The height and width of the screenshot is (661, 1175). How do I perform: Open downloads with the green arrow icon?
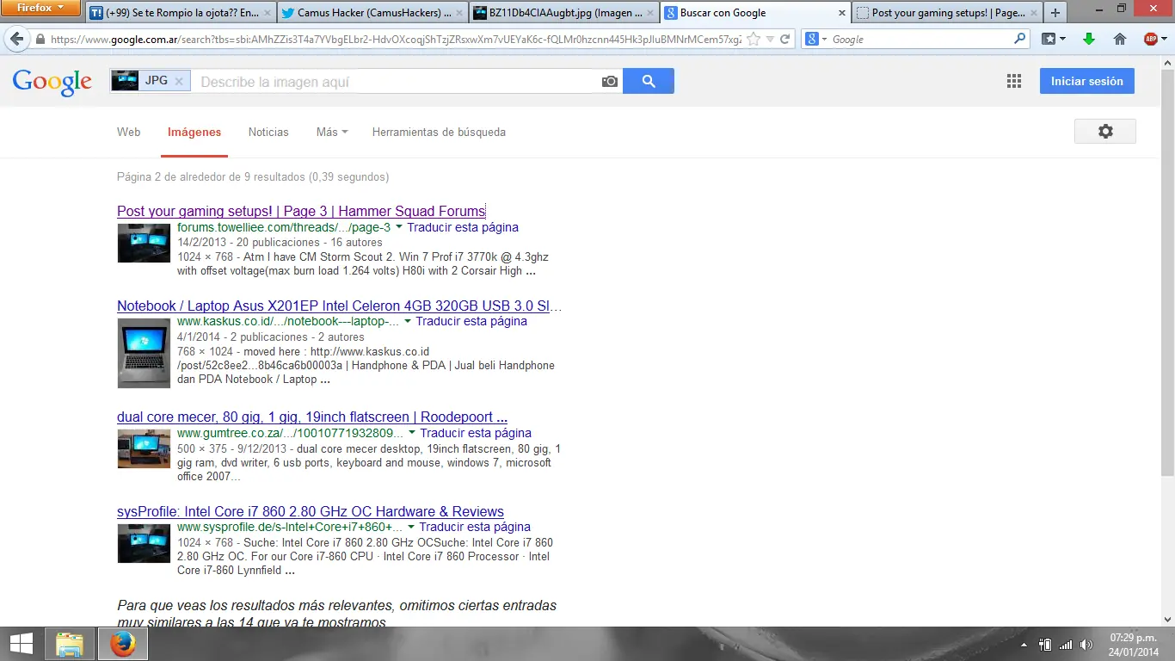(x=1088, y=40)
